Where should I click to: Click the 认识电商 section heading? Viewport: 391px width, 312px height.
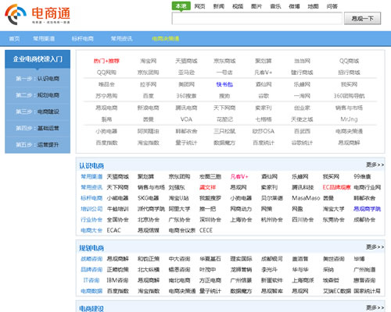91,165
